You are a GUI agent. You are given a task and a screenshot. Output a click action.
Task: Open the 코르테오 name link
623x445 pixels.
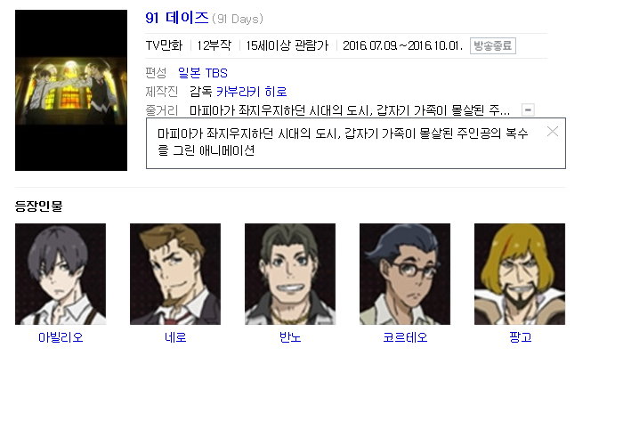click(405, 337)
